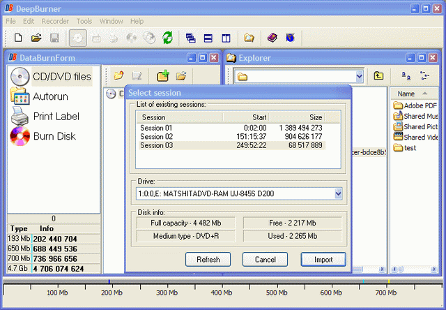Open Print Label in the sidebar
This screenshot has width=446, height=310.
56,117
